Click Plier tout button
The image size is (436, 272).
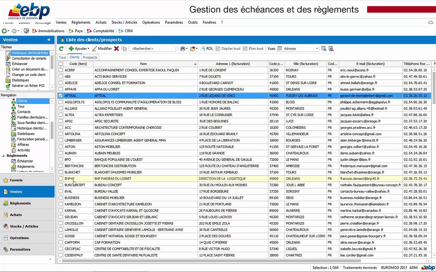coord(253,49)
